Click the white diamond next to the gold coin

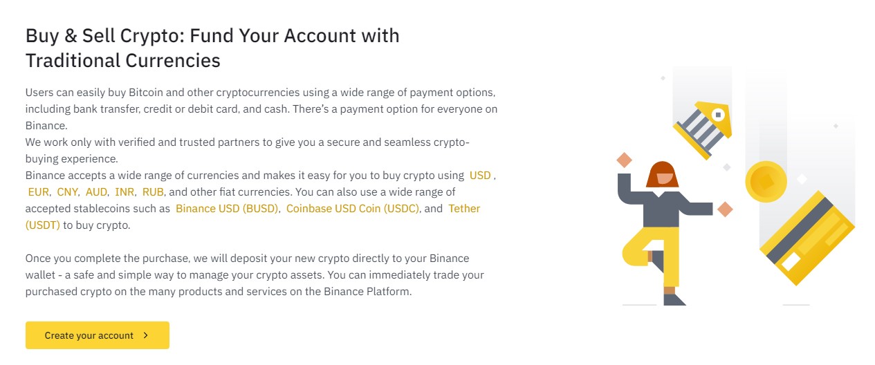pos(802,179)
